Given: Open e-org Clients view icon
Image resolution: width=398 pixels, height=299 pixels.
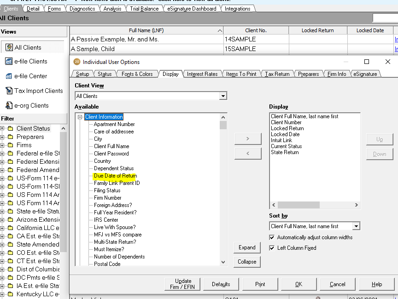Looking at the screenshot, I should (x=9, y=106).
